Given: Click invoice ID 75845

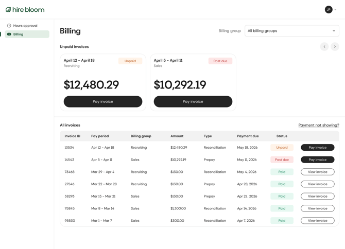Looking at the screenshot, I should point(70,208).
